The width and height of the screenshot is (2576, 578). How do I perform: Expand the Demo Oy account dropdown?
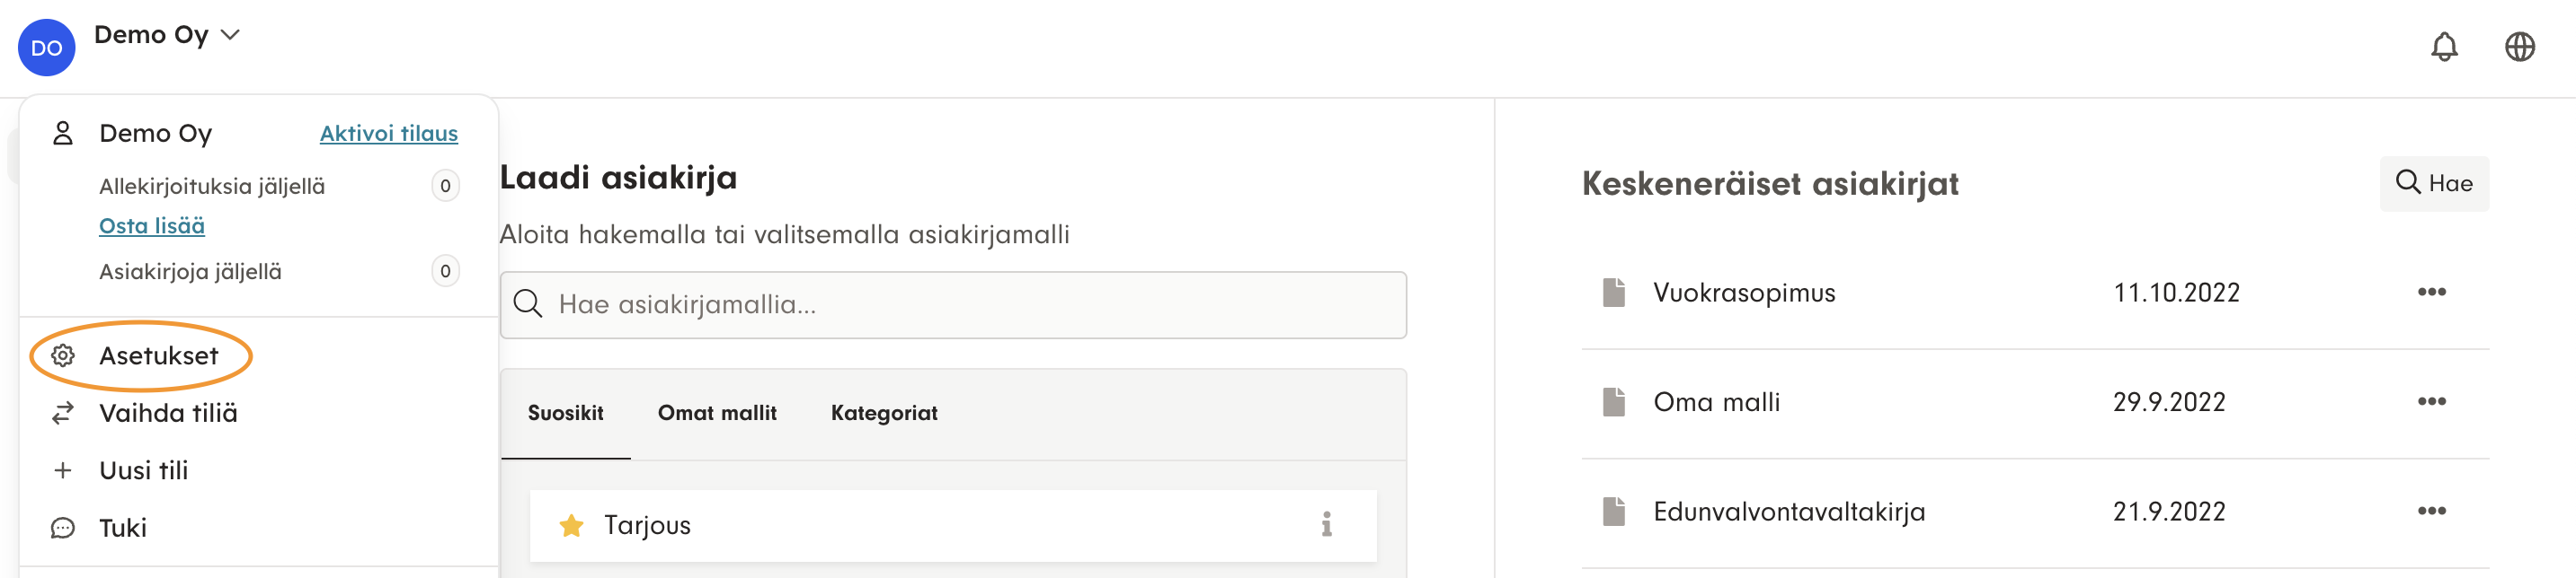[x=168, y=35]
